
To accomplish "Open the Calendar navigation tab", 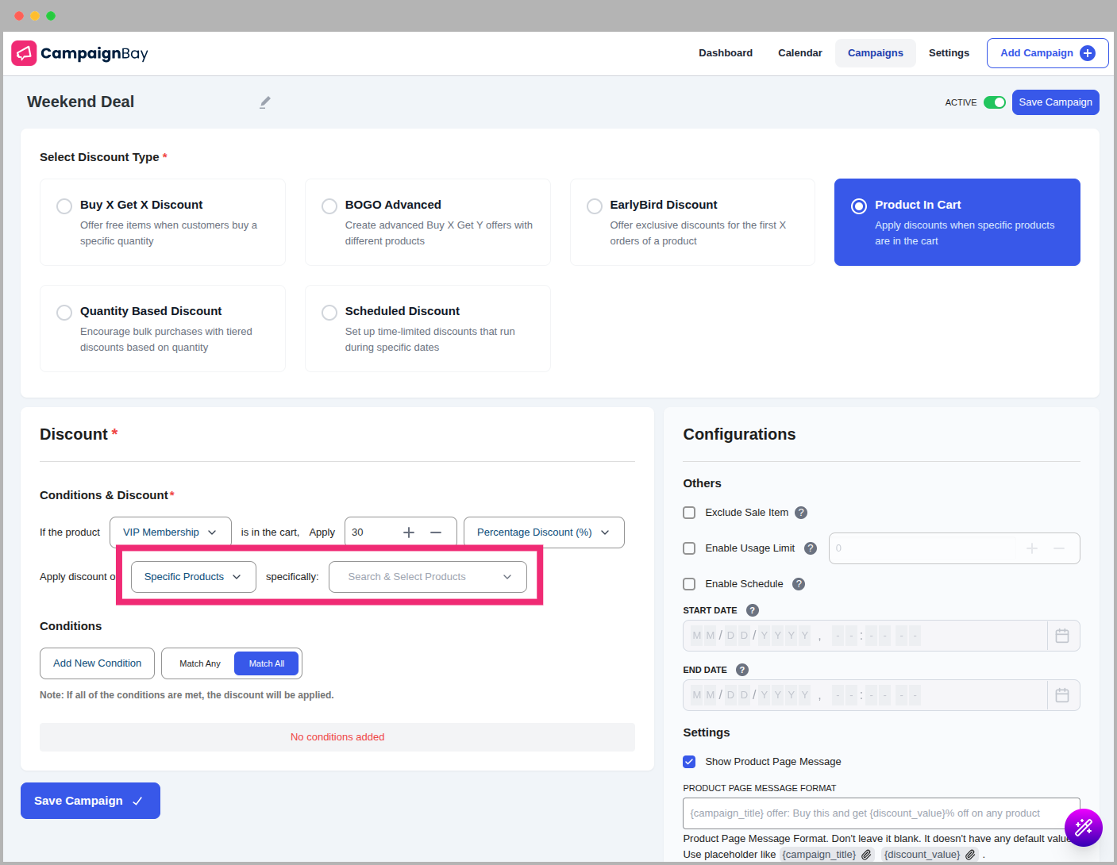I will pyautogui.click(x=799, y=53).
